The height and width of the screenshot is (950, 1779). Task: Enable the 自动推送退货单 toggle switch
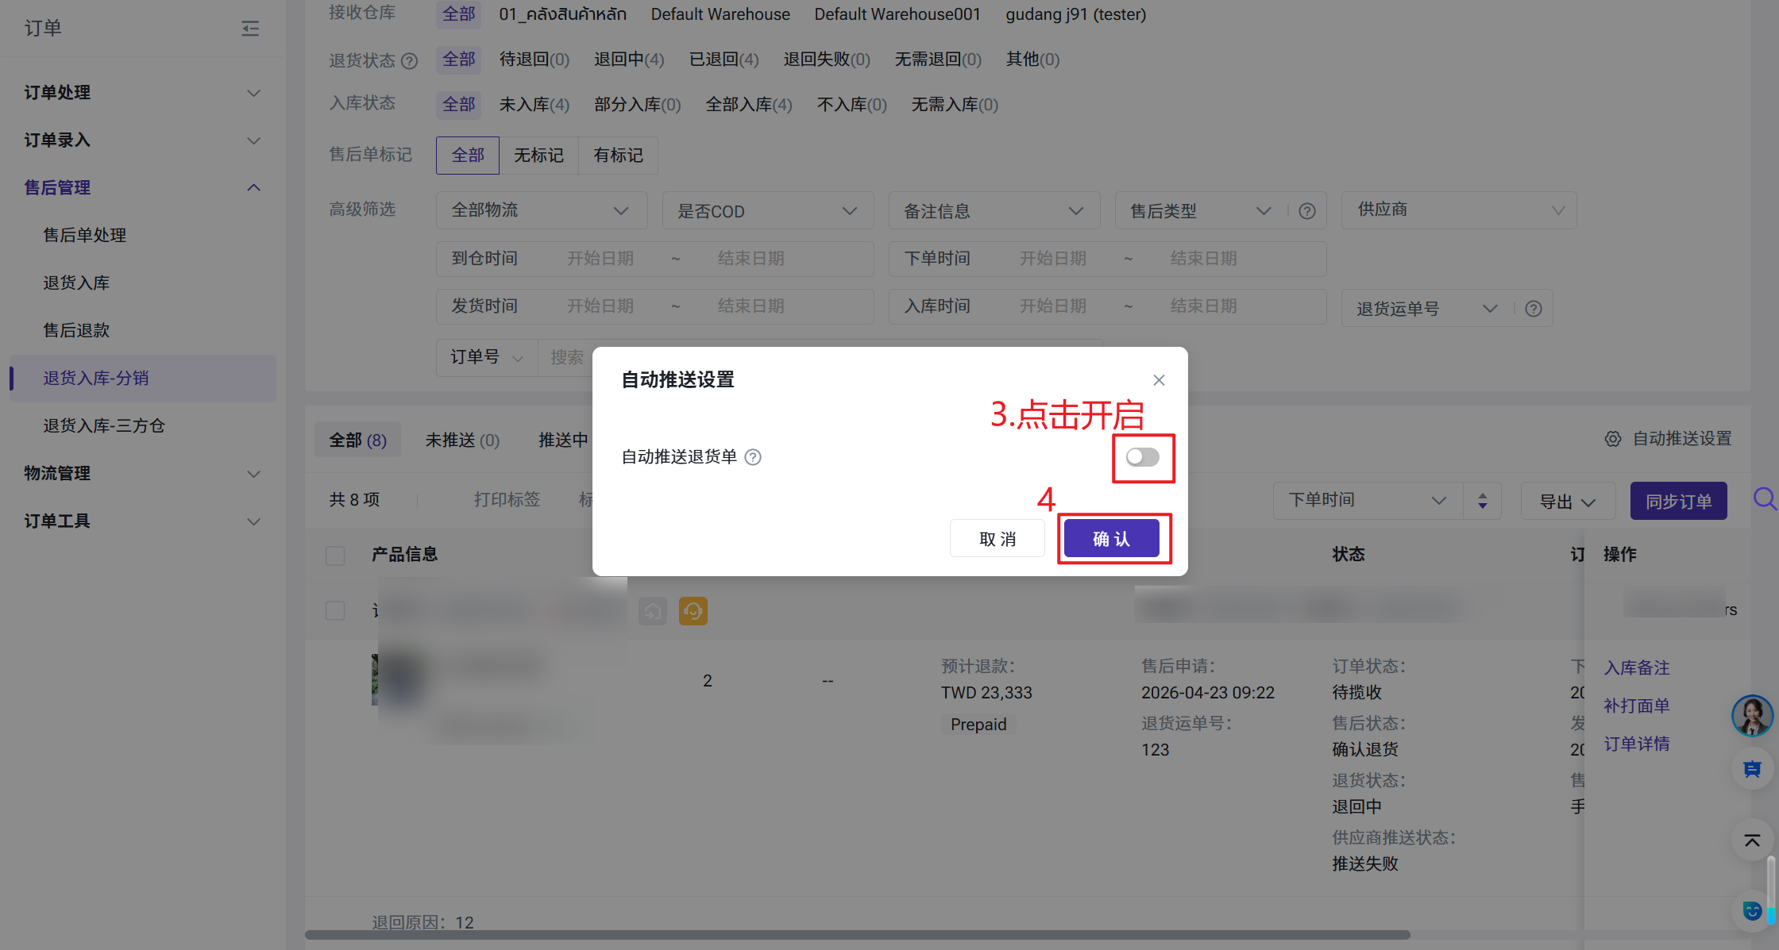coord(1142,457)
